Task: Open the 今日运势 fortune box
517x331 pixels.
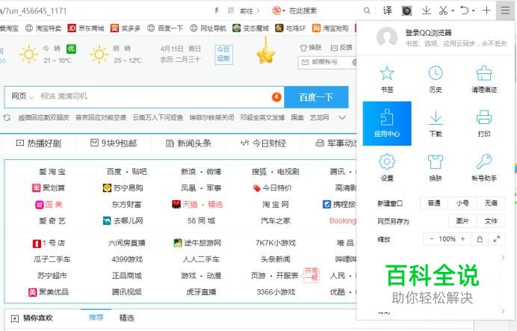Action: (223, 55)
